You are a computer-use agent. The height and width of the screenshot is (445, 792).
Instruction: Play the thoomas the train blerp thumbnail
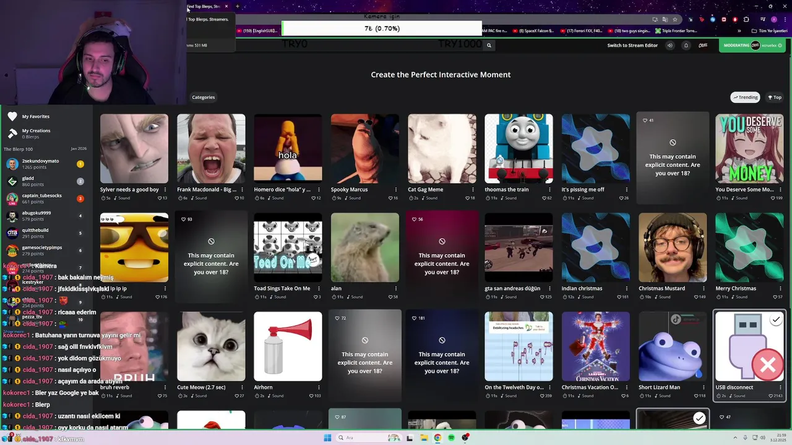click(x=519, y=148)
